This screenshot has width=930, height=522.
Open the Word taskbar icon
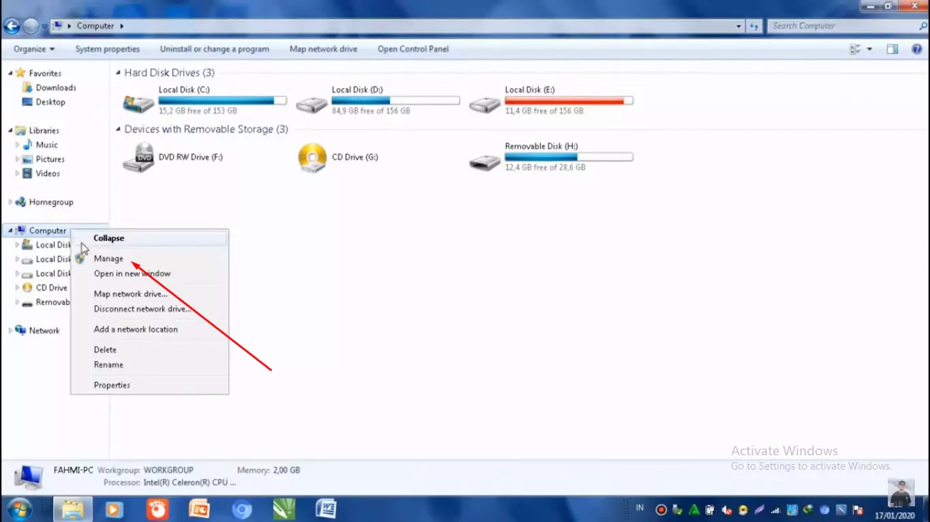[x=326, y=510]
